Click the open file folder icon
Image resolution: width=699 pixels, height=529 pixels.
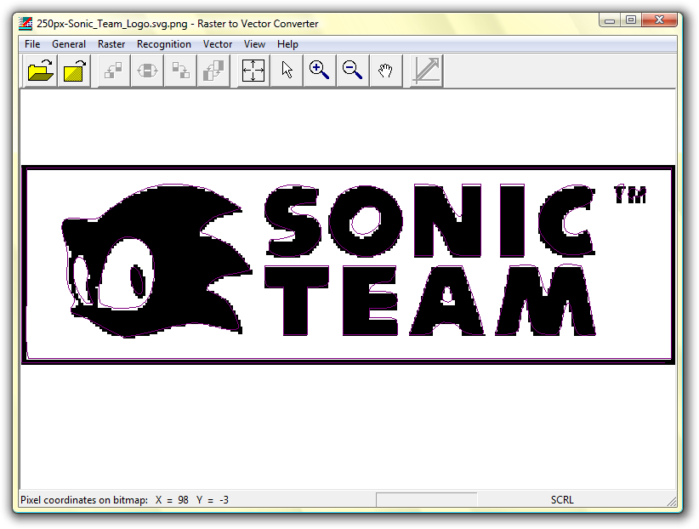pyautogui.click(x=41, y=71)
